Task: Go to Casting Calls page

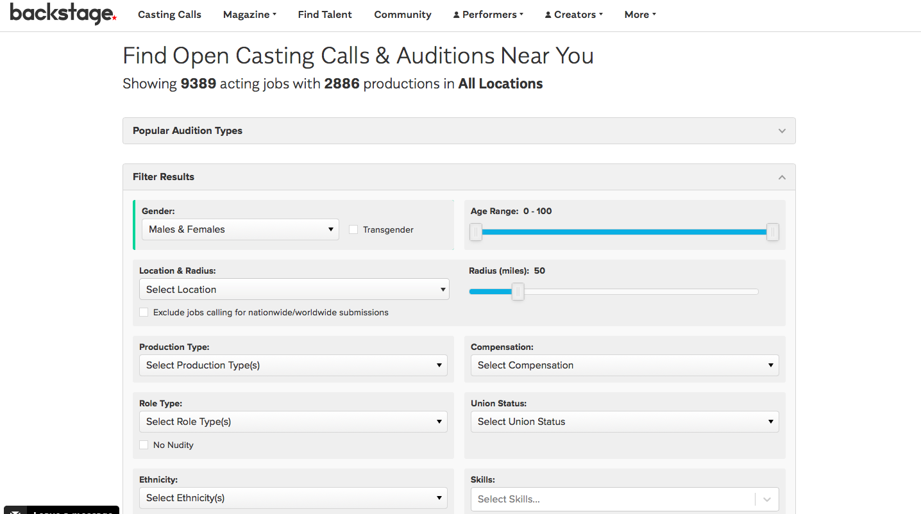Action: (x=169, y=15)
